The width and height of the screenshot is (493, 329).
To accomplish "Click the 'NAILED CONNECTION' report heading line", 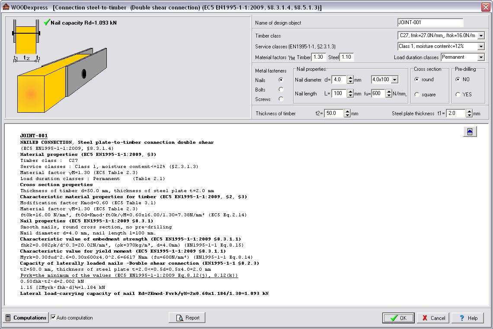I will tap(117, 142).
